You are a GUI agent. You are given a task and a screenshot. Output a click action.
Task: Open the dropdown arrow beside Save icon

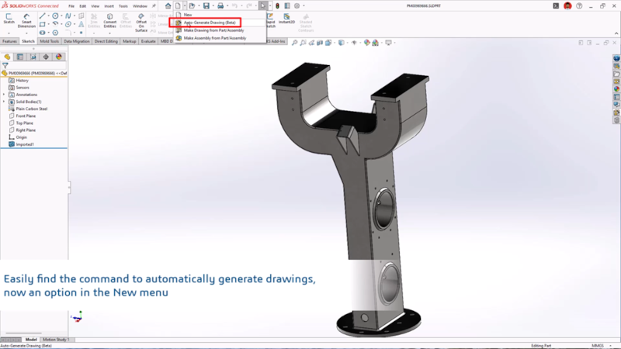tap(213, 6)
